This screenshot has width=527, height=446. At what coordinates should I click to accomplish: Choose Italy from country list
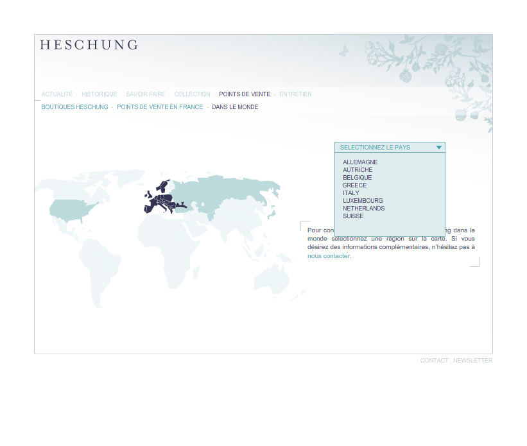coord(351,193)
